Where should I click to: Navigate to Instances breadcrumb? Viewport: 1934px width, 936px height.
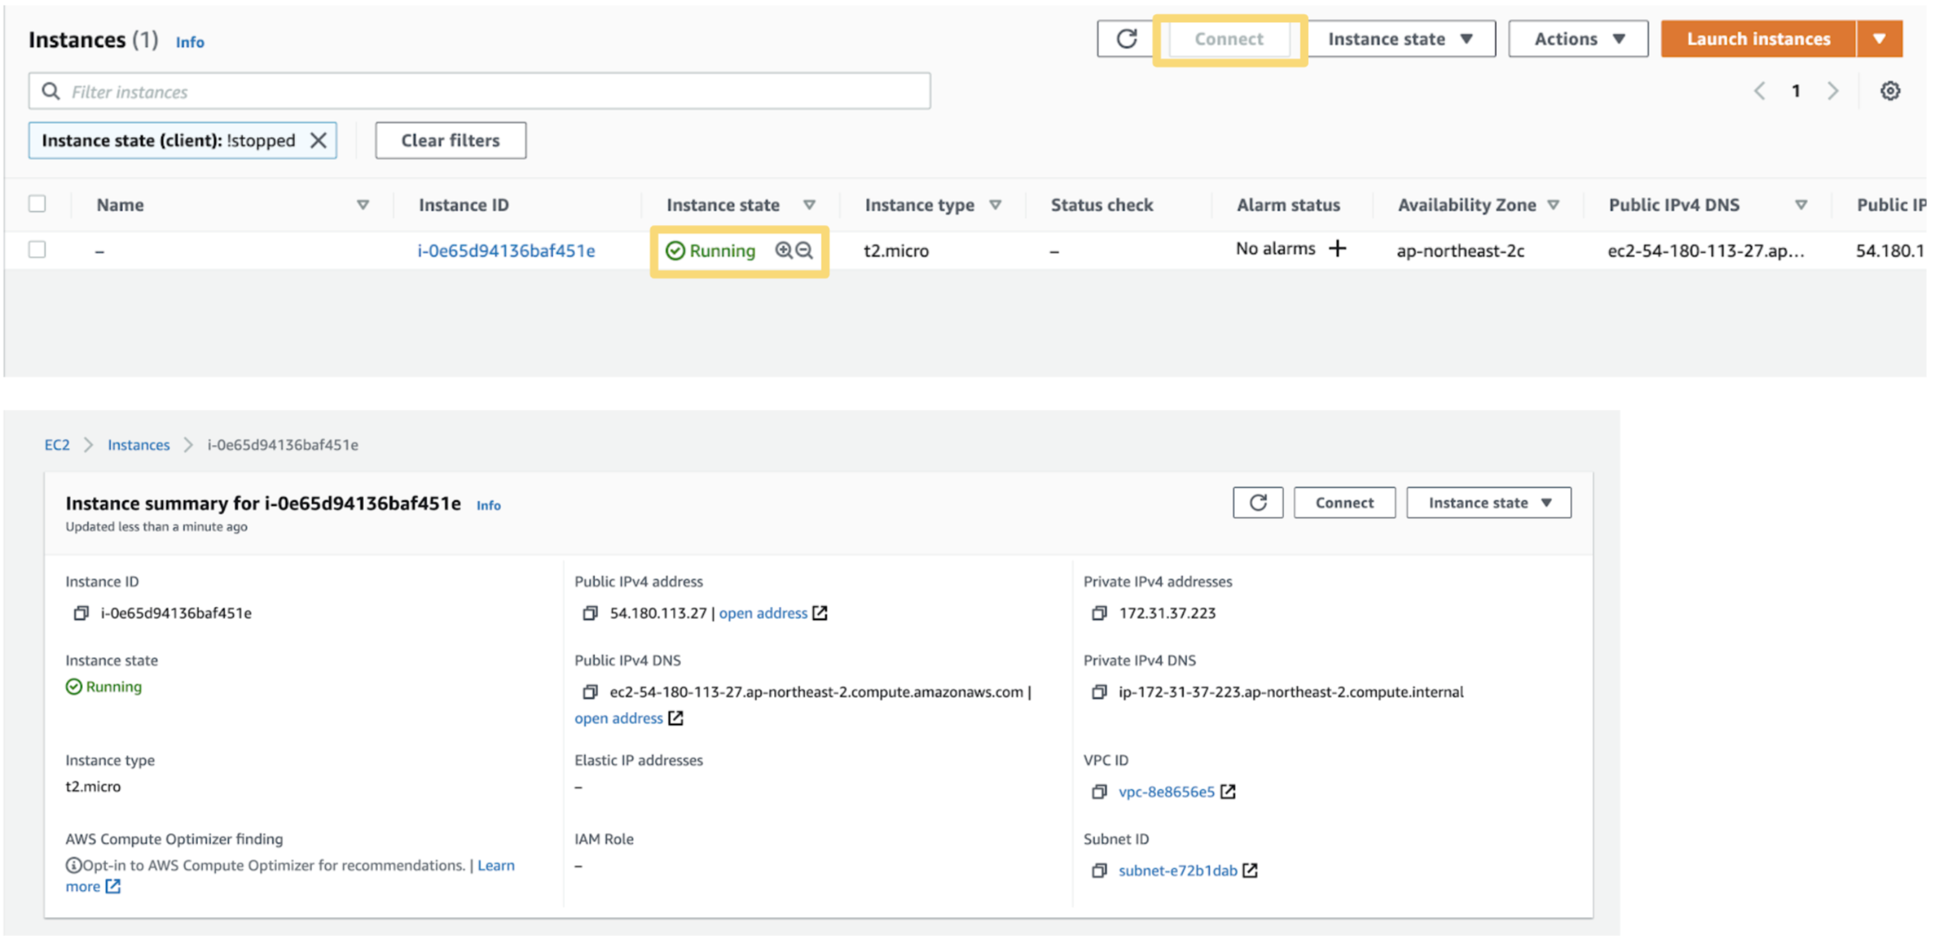[x=138, y=445]
